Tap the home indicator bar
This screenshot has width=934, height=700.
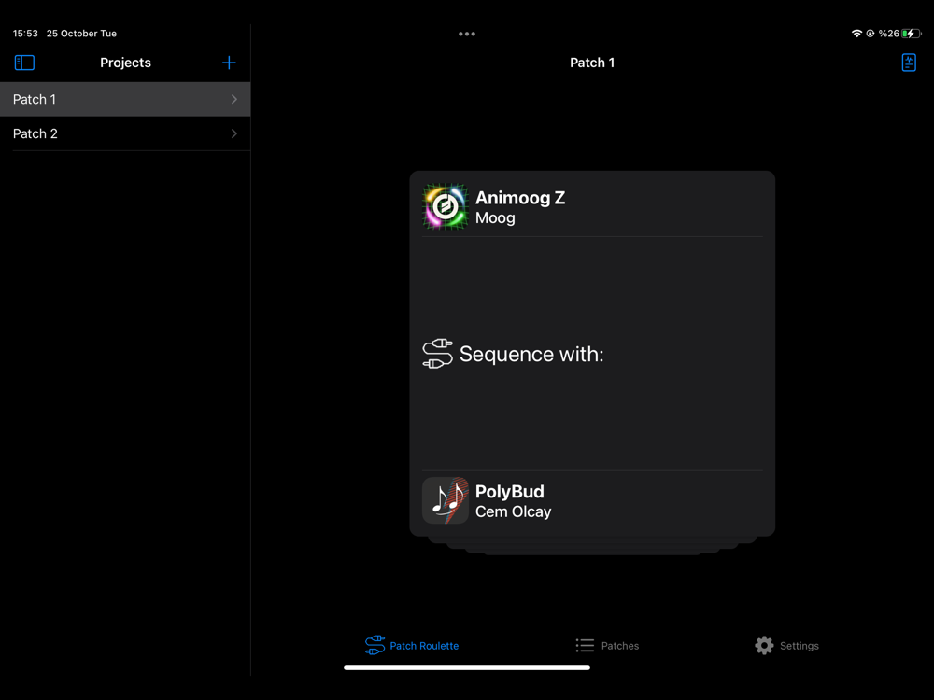tap(467, 668)
